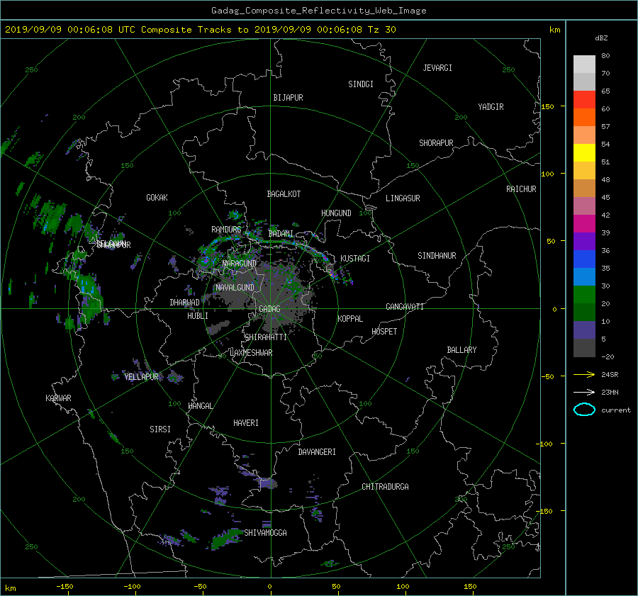This screenshot has height=596, width=638.
Task: Click the 23MN text in the legend
Action: tap(610, 393)
